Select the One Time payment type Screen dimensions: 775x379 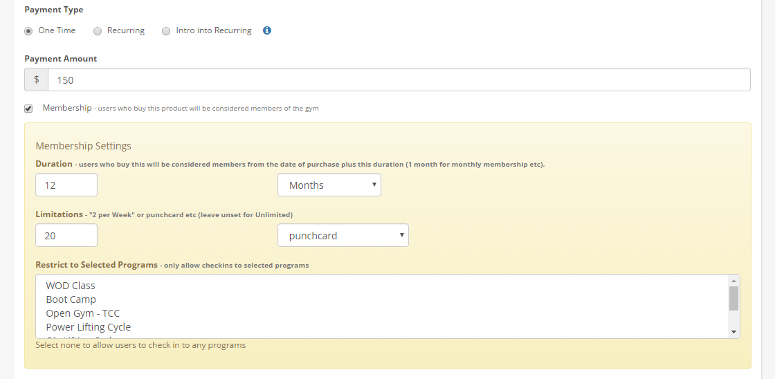[x=28, y=31]
